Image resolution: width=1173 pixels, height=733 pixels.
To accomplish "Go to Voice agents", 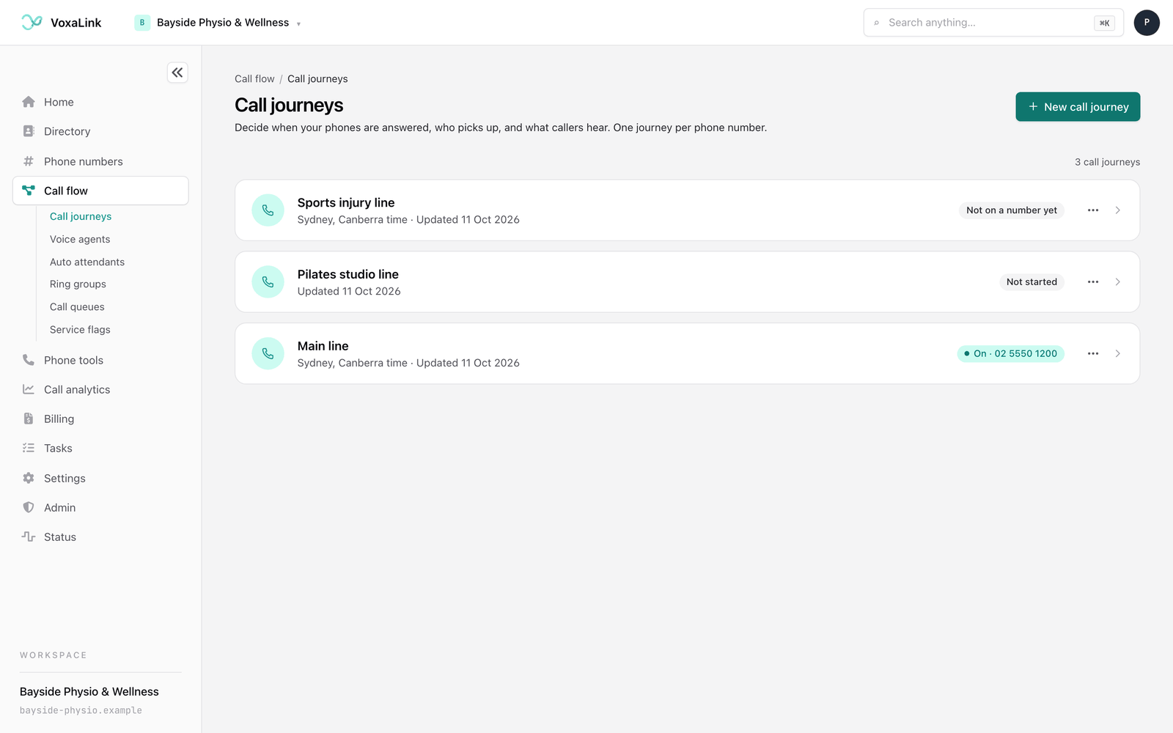I will click(x=80, y=239).
